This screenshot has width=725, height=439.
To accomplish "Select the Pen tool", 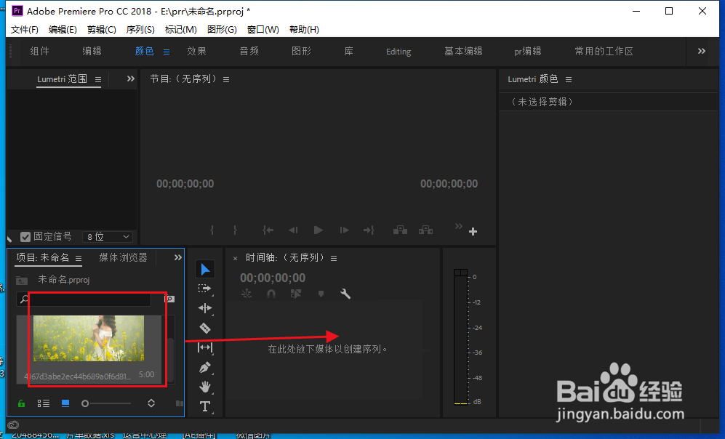I will click(x=205, y=367).
